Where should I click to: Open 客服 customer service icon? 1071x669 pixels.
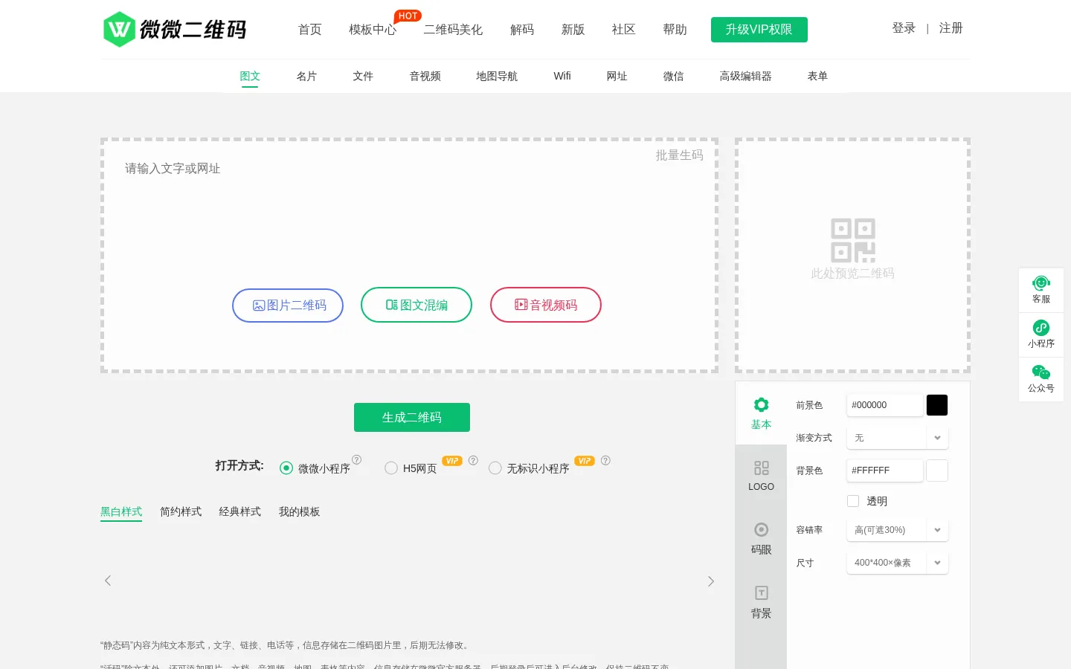(1041, 290)
